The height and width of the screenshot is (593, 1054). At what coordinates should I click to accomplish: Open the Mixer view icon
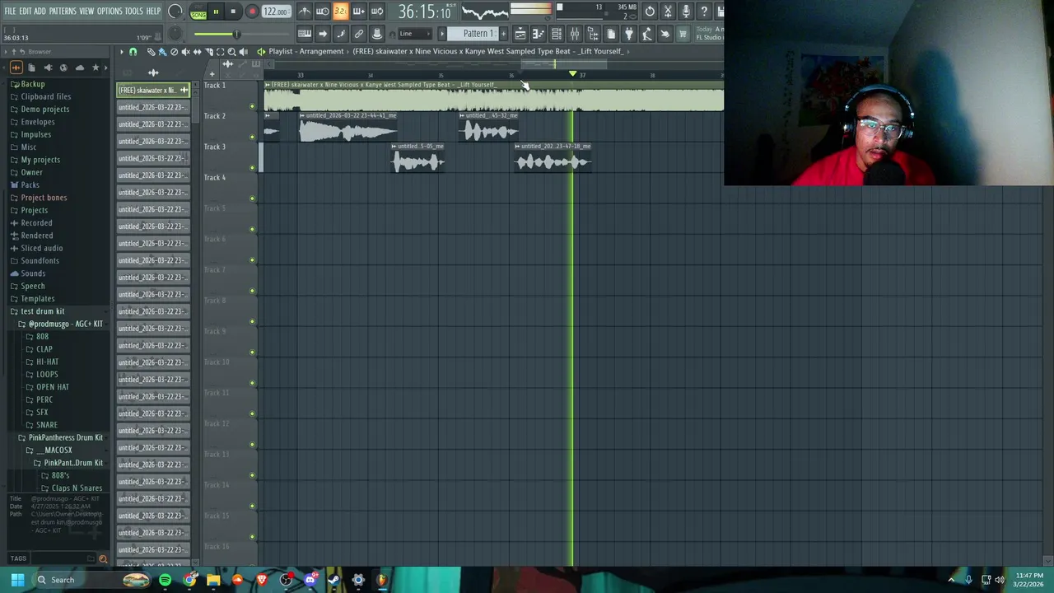pos(575,34)
